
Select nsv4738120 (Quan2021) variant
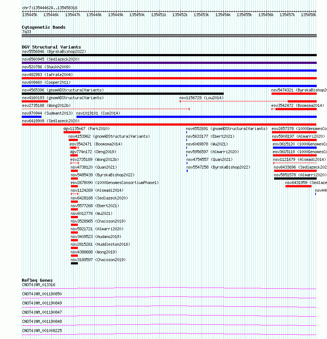[94, 167]
